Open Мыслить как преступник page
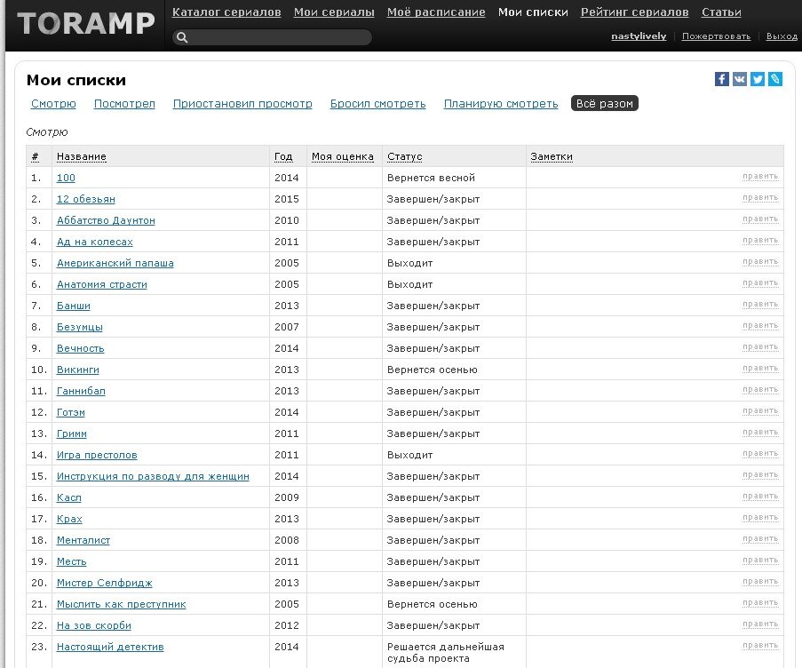 121,604
